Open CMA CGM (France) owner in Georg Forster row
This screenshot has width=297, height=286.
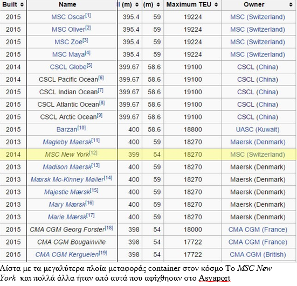[258, 229]
